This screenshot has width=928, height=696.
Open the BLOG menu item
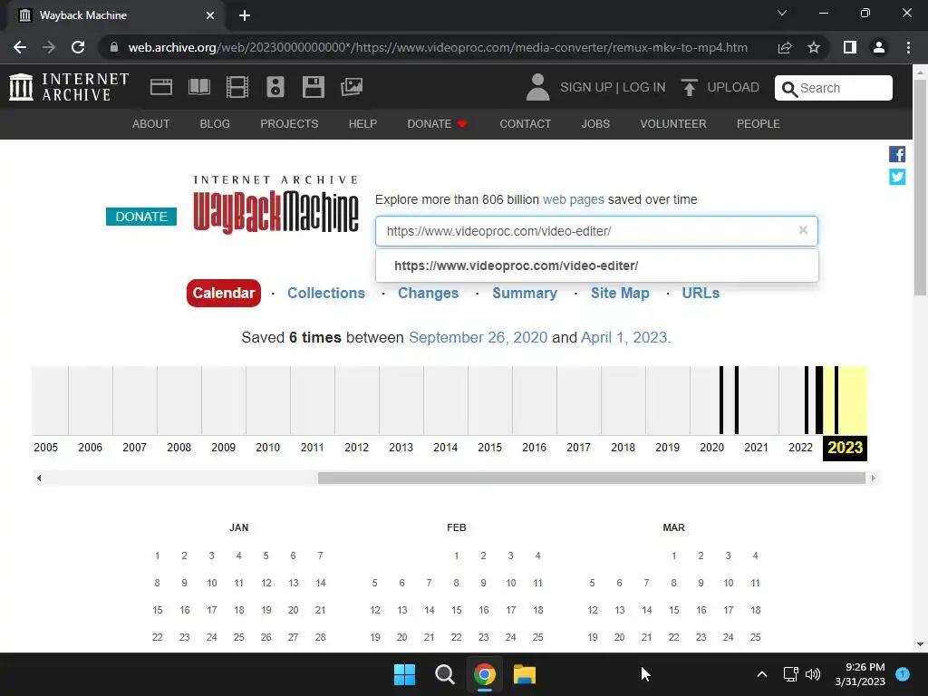coord(215,123)
